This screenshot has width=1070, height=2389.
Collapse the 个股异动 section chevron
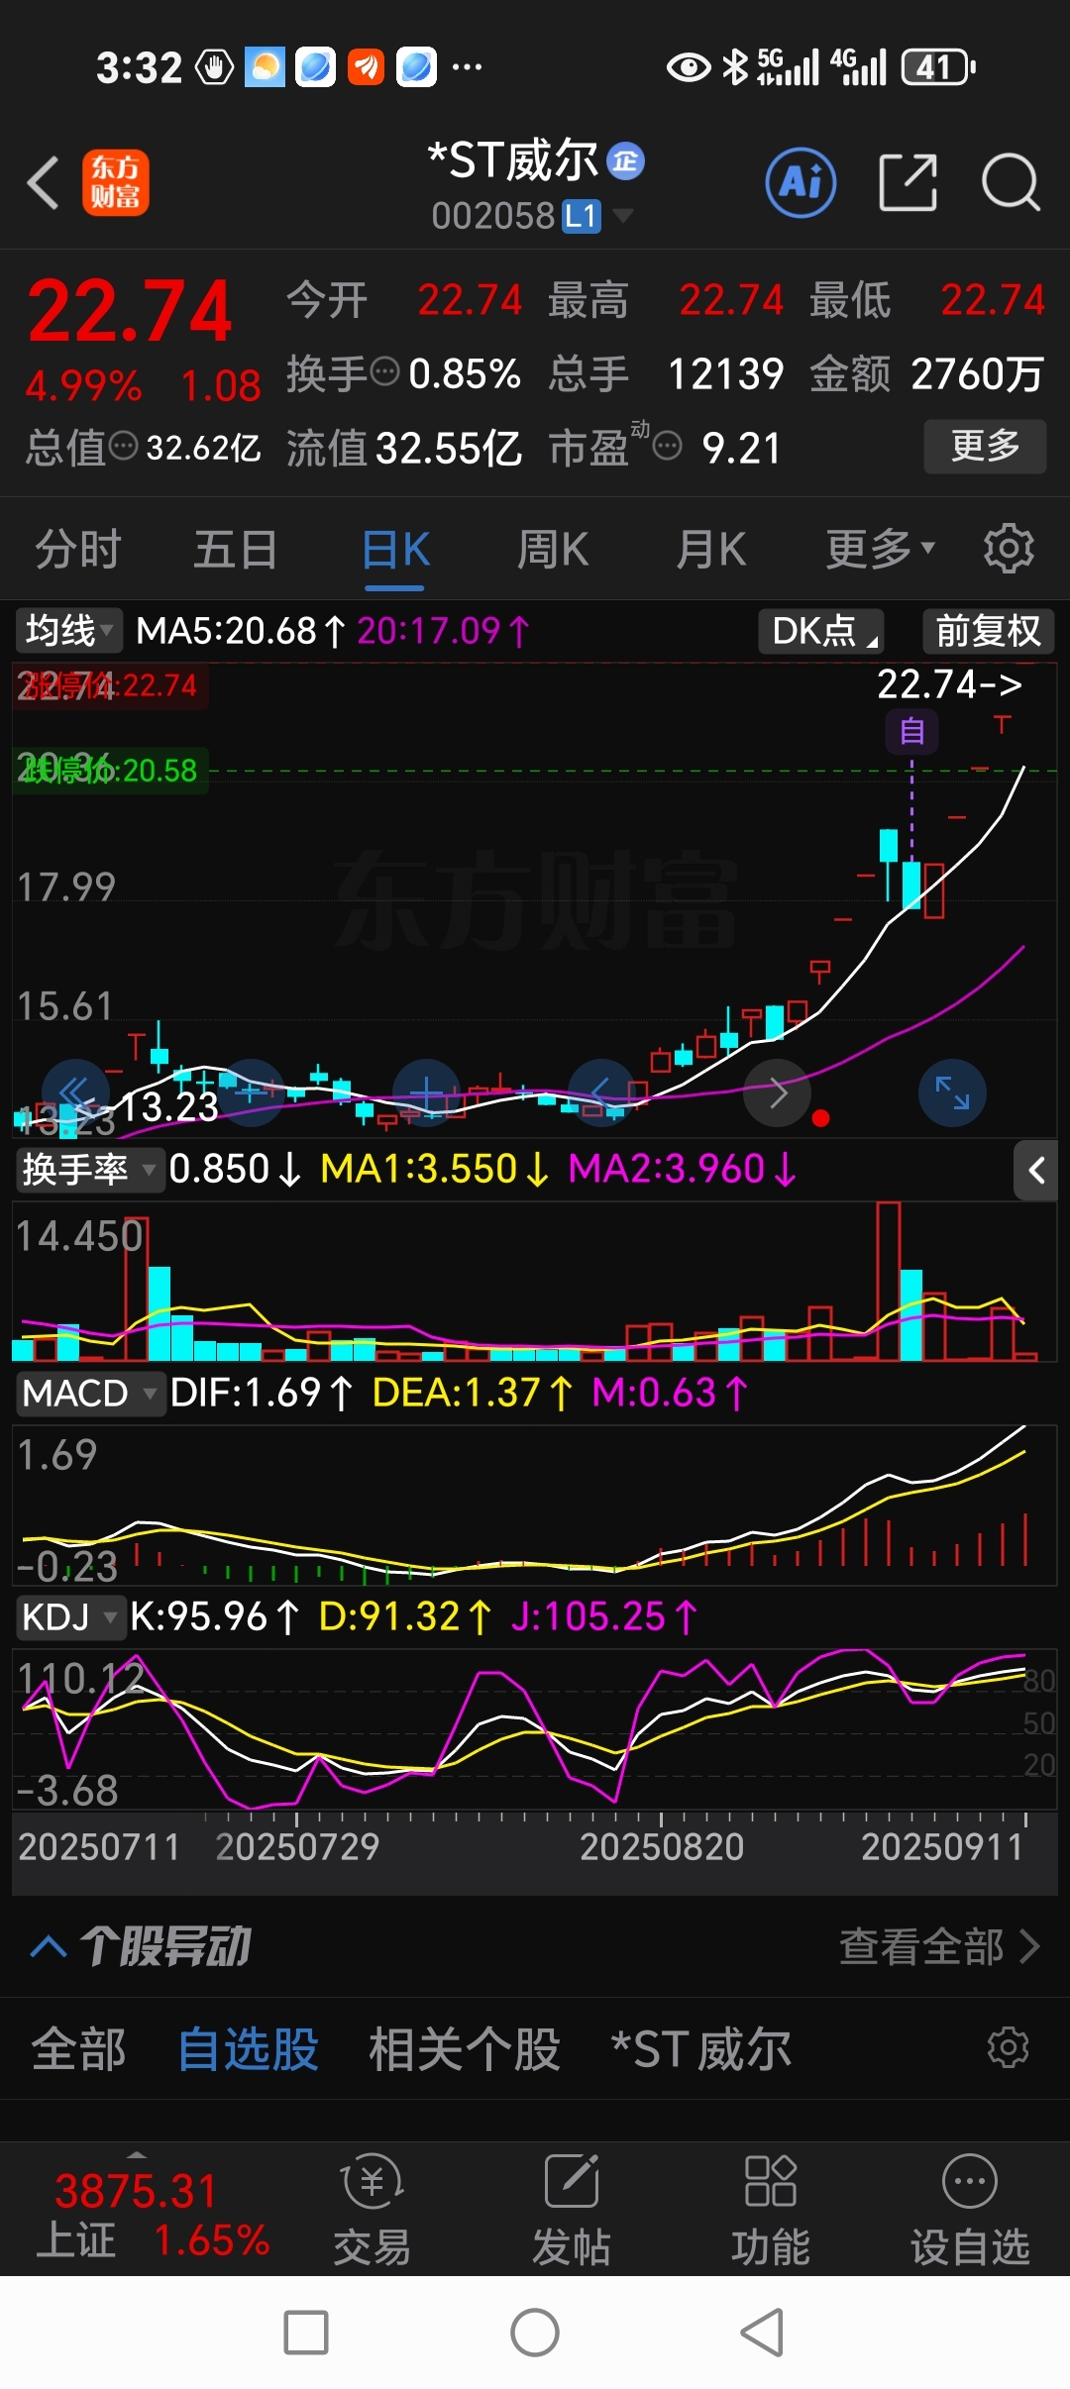[49, 1947]
